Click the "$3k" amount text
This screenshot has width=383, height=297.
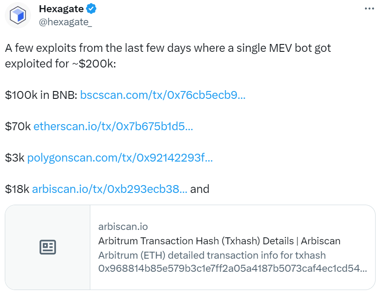click(x=15, y=158)
